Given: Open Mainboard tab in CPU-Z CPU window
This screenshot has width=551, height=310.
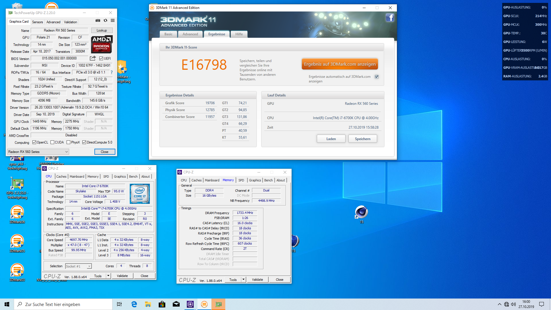Looking at the screenshot, I should pyautogui.click(x=77, y=177).
